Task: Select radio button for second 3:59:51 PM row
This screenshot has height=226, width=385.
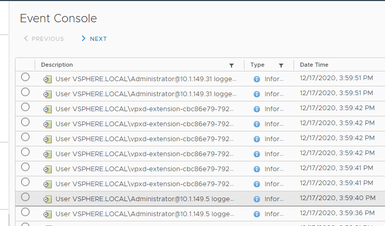Action: click(25, 92)
